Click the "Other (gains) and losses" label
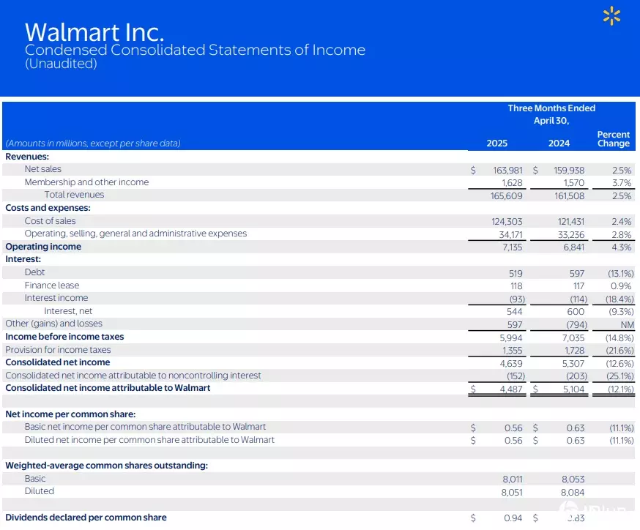Viewport: 640px width, 530px height. pyautogui.click(x=54, y=324)
